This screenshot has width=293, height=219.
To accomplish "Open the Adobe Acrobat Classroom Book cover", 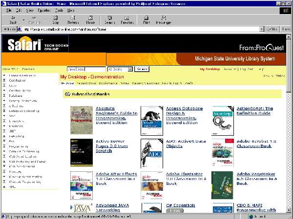I will point(222,153).
